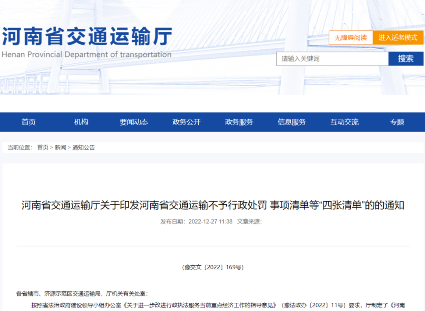Click the 当前位置 label
This screenshot has width=425, height=311.
20,147
